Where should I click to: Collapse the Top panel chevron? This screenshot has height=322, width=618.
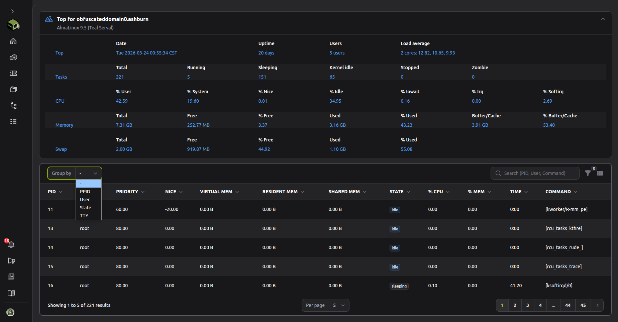pyautogui.click(x=603, y=19)
